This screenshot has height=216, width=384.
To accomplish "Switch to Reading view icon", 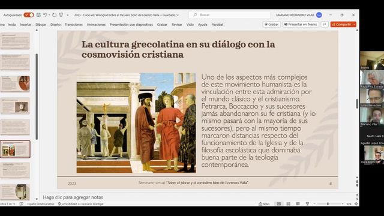I will coord(298,204).
